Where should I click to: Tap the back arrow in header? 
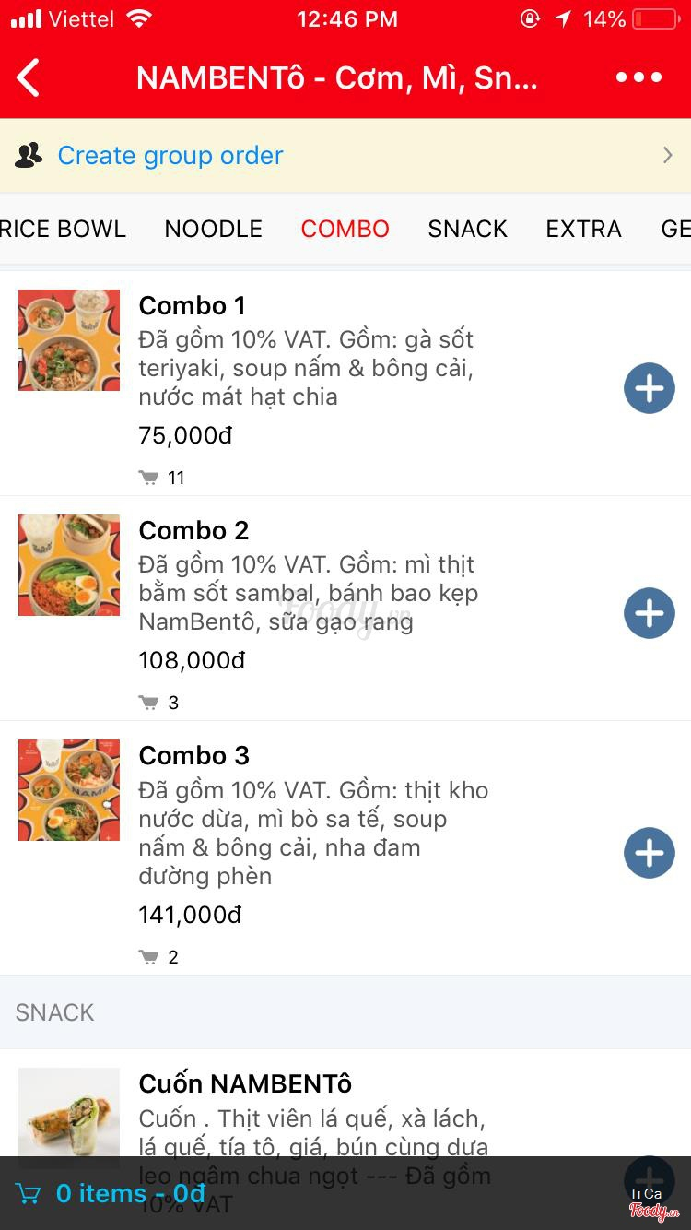tap(29, 77)
